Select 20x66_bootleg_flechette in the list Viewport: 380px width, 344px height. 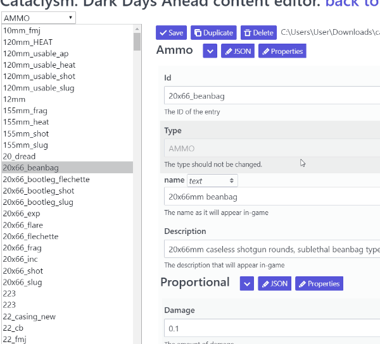pyautogui.click(x=46, y=180)
